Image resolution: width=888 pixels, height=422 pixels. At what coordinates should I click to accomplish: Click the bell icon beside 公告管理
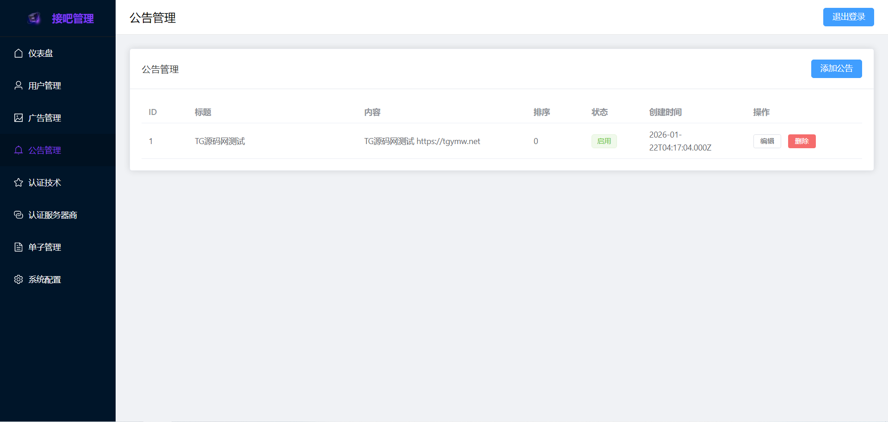(18, 151)
